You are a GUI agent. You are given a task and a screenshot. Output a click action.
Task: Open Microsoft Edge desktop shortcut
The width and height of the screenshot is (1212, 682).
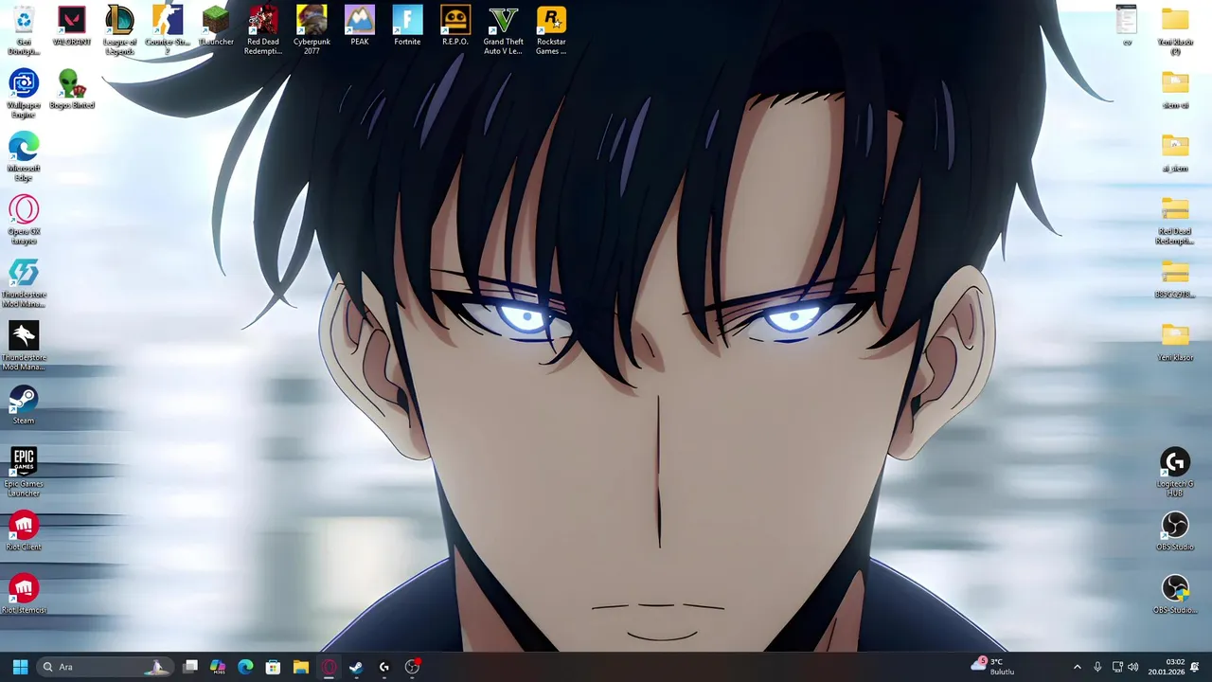(24, 156)
